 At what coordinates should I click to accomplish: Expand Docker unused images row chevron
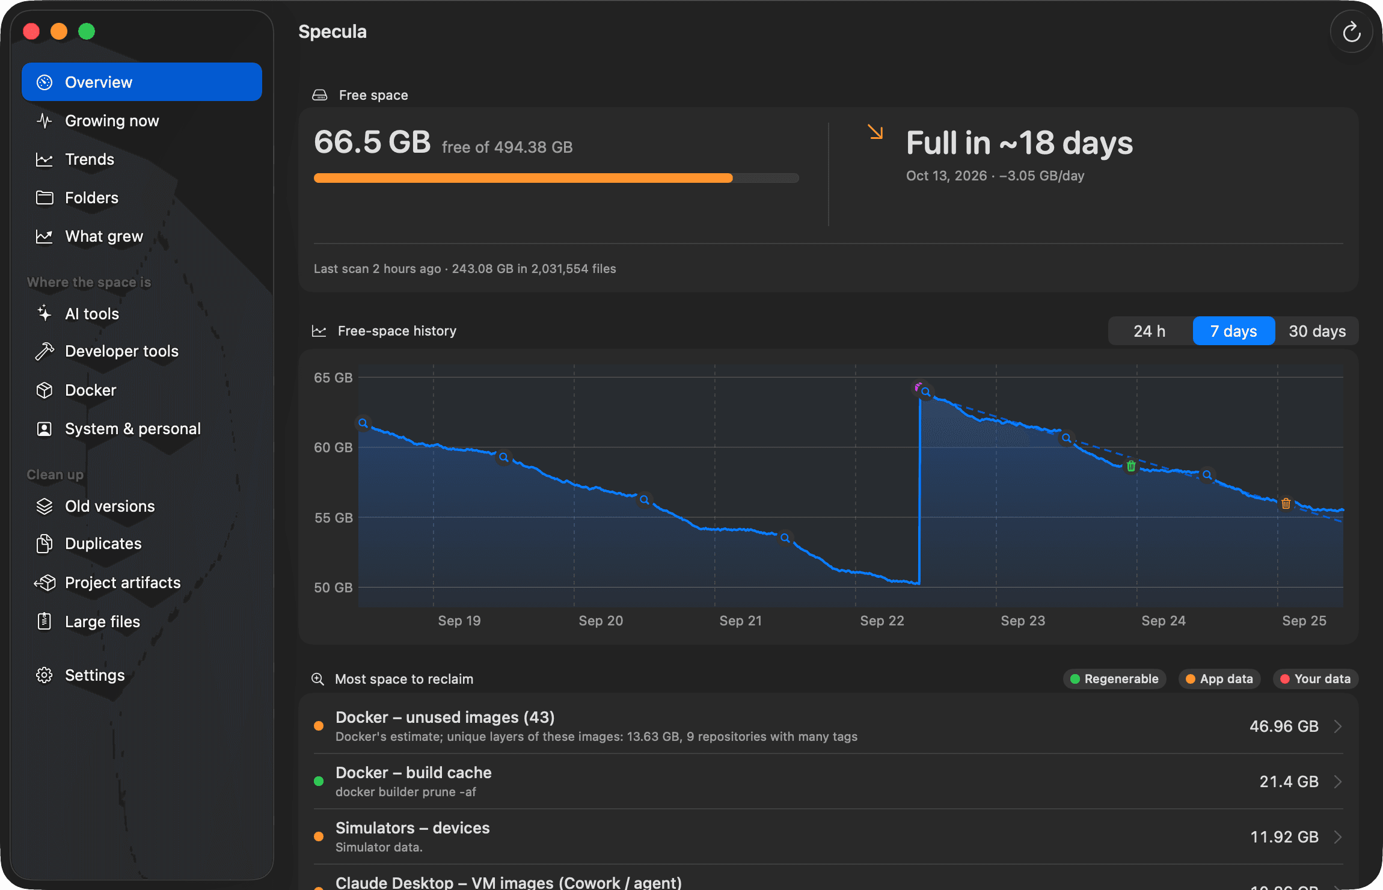(1338, 726)
